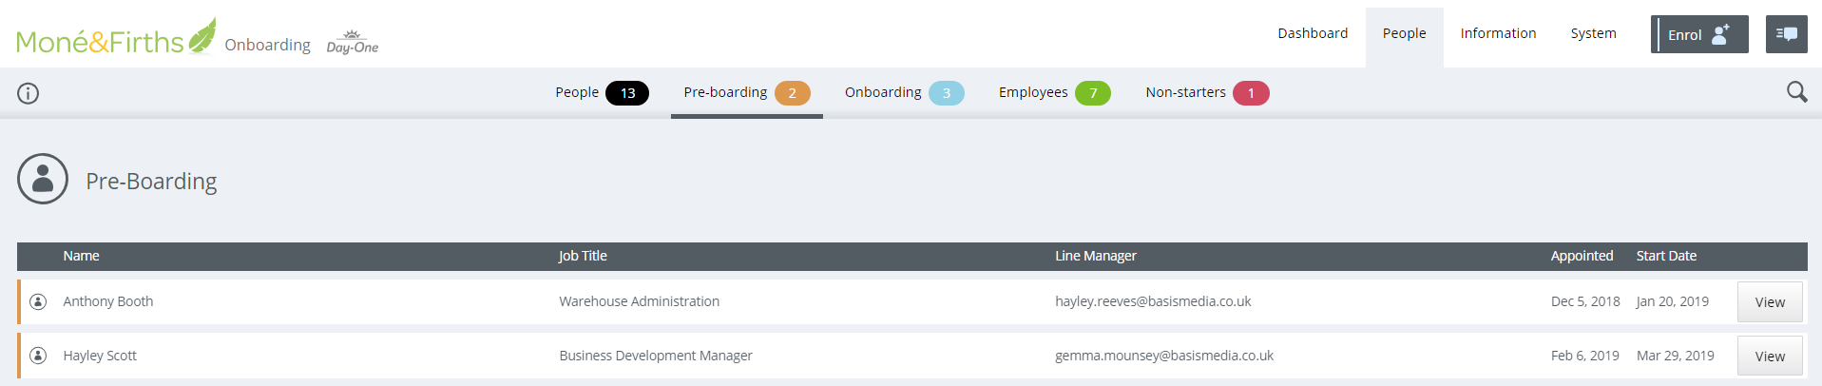The image size is (1822, 386).
Task: Switch to the Employees tab
Action: [x=1053, y=92]
